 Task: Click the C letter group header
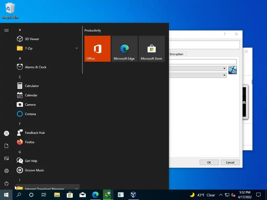(20, 77)
